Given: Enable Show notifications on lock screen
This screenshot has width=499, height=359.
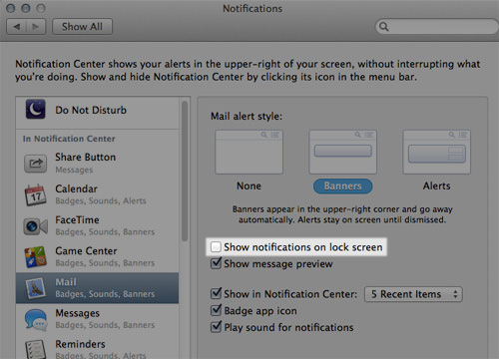Looking at the screenshot, I should pos(216,247).
